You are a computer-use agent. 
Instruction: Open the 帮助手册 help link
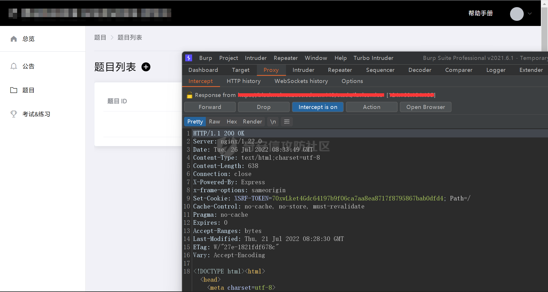[480, 13]
